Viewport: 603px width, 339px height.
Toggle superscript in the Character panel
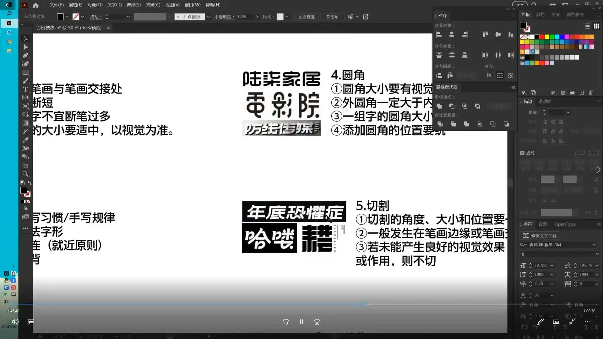coord(555,327)
